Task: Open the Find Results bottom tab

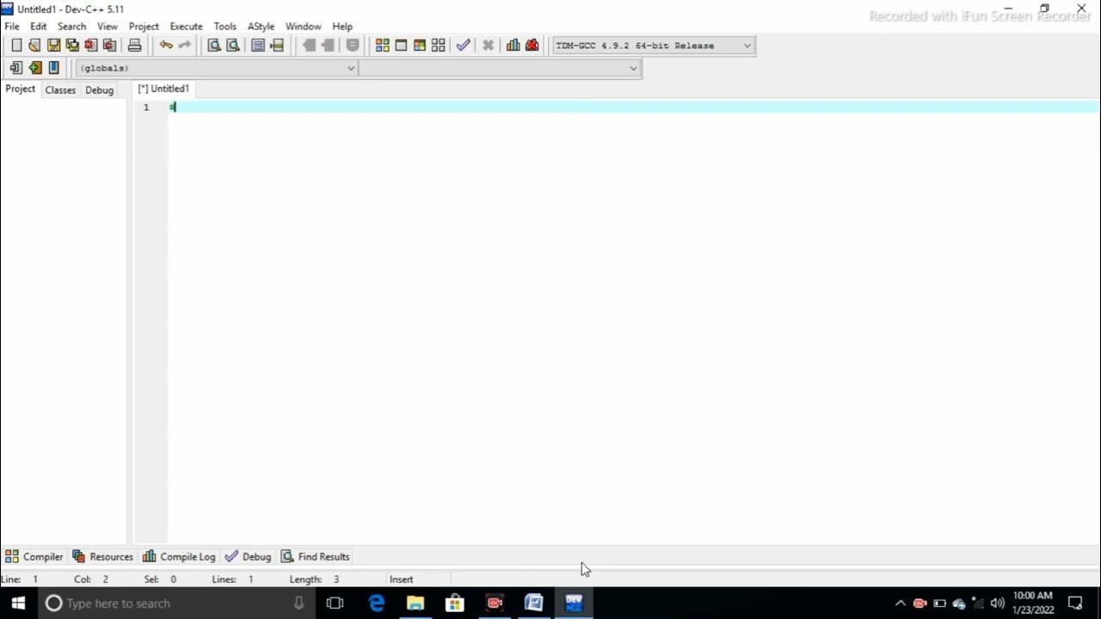Action: tap(315, 557)
